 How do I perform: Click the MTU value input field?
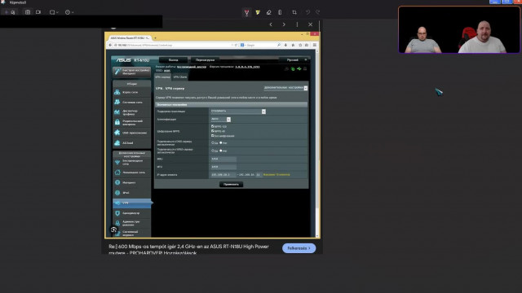click(x=223, y=167)
